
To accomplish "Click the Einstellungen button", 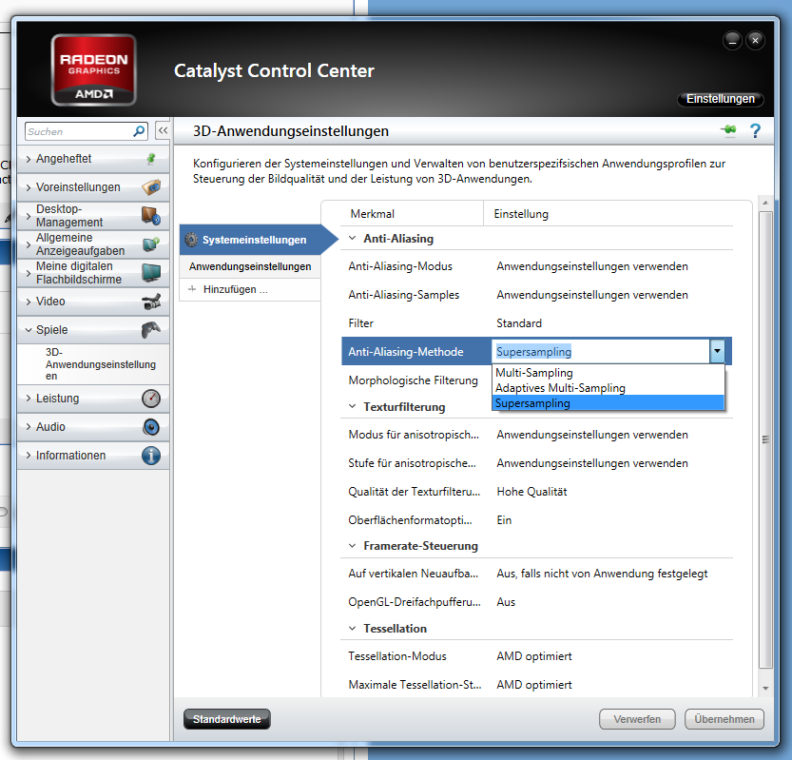I will [x=721, y=99].
